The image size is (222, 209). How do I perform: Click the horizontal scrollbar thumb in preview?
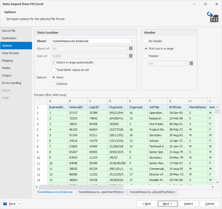[x=81, y=187]
